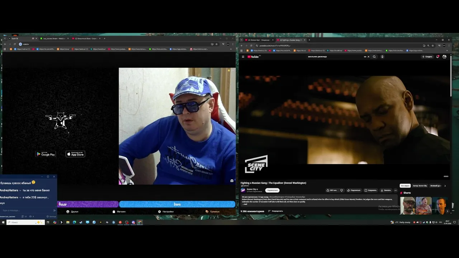
Task: Go to YouTube home via logo
Action: pos(254,57)
